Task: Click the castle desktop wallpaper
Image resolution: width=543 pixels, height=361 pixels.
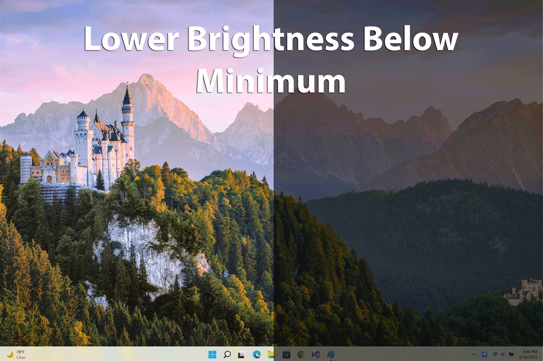Action: tap(138, 183)
